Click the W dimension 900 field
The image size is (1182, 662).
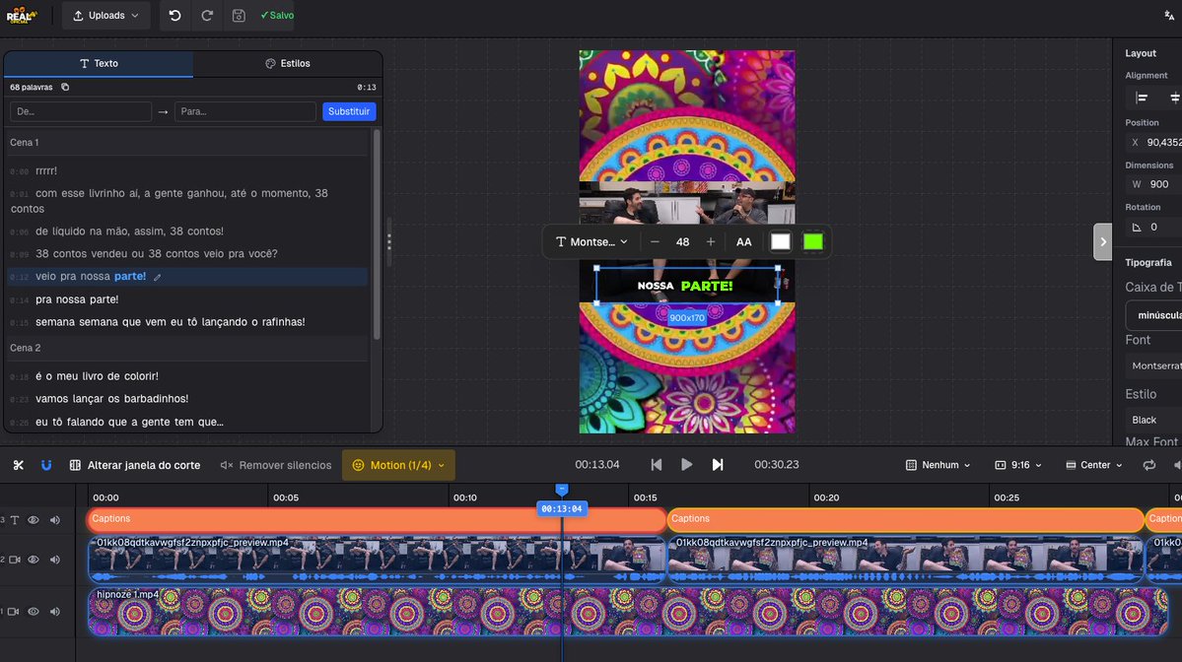point(1154,184)
